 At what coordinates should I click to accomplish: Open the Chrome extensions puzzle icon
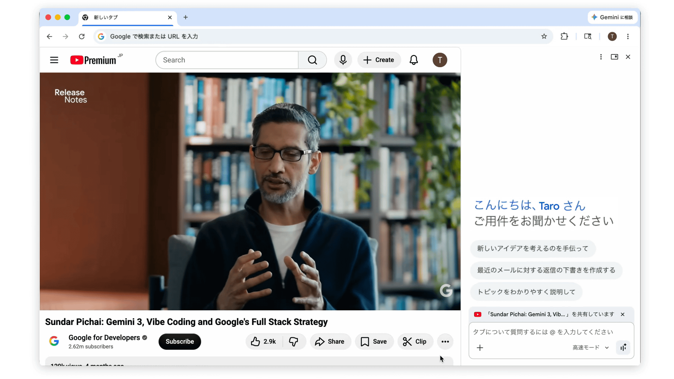[564, 36]
